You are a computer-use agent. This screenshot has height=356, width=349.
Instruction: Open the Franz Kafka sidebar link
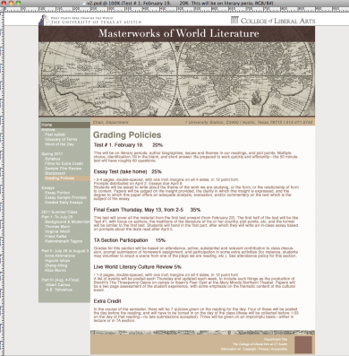tap(55, 236)
